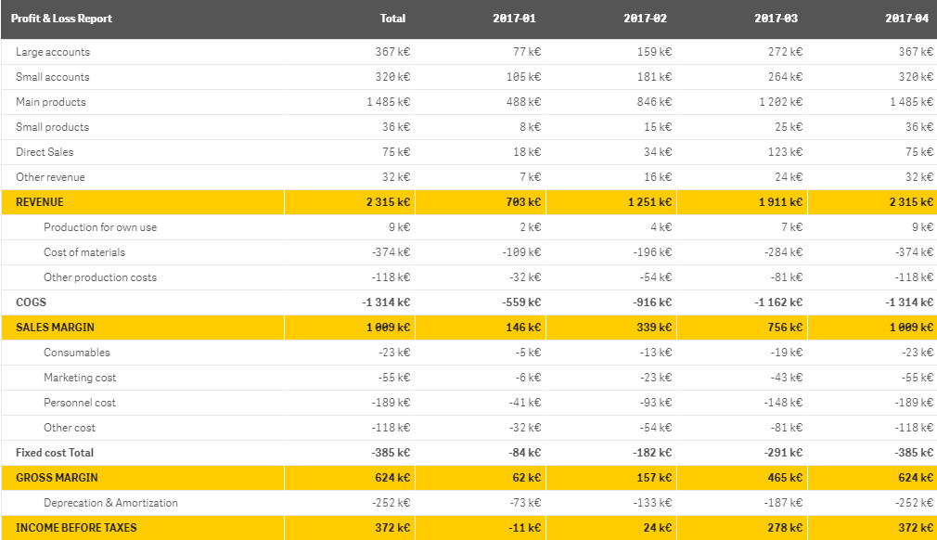Select the Fixed cost Total row label

pos(55,453)
